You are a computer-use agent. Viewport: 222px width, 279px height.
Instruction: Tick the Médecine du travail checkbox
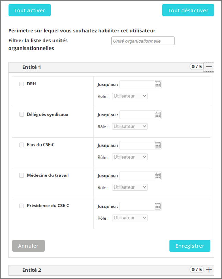click(22, 175)
